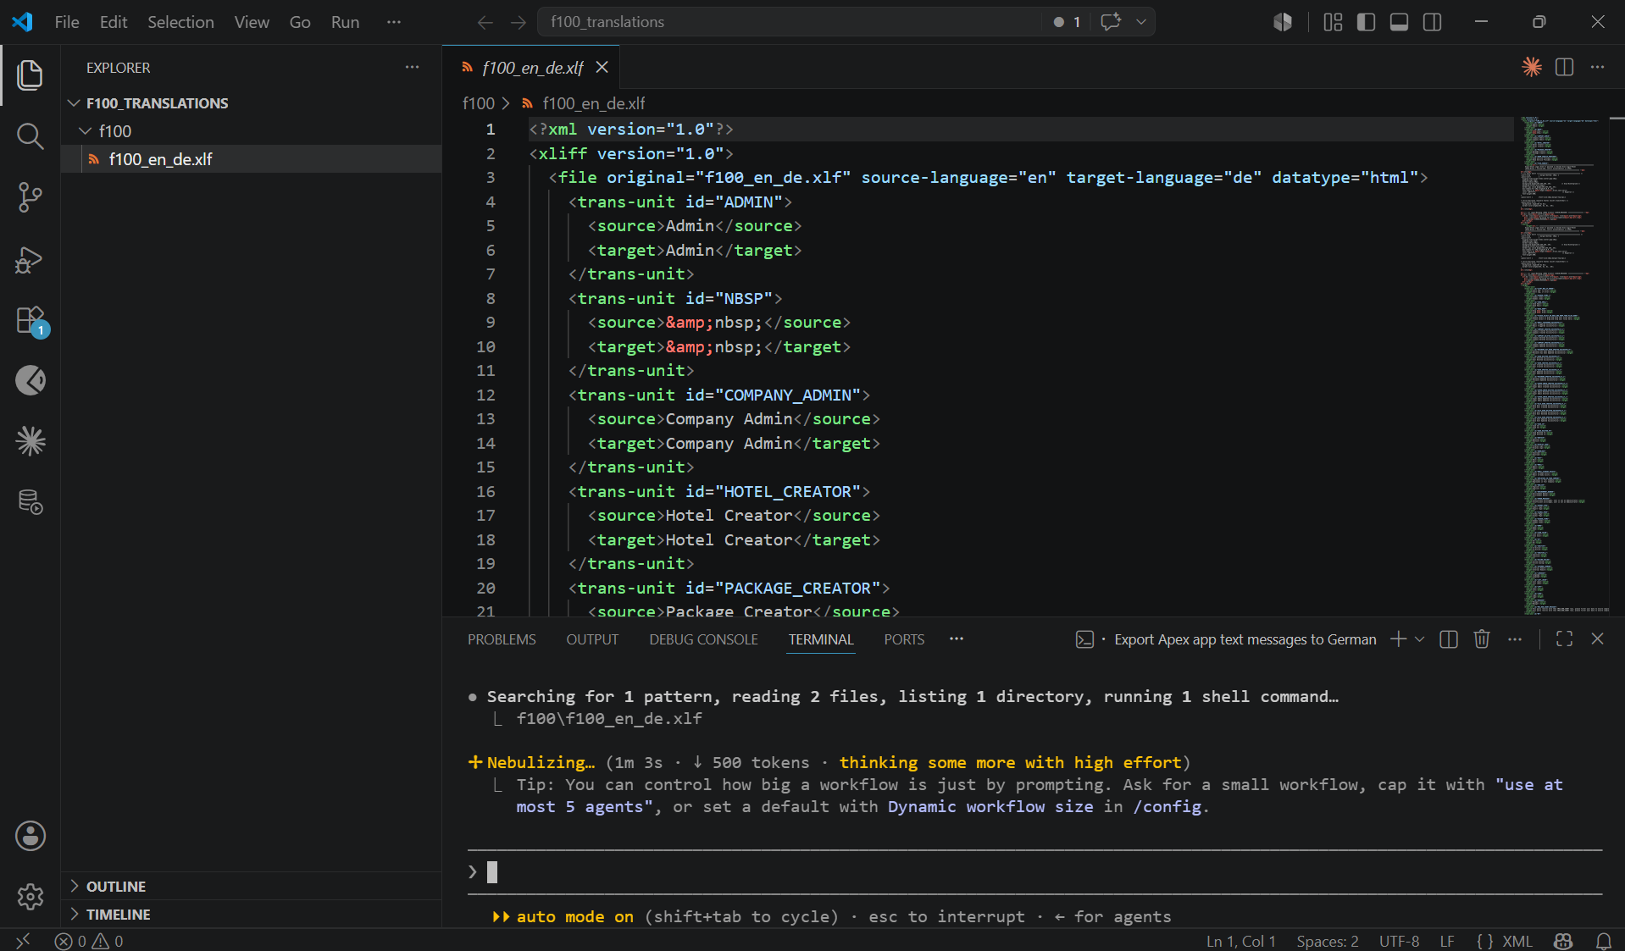Select f100_en_de.xlf file in Explorer tree
This screenshot has width=1625, height=951.
point(251,159)
